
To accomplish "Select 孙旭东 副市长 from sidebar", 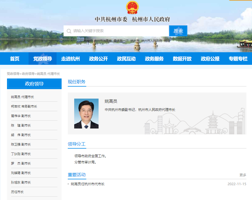I will point(21,182).
